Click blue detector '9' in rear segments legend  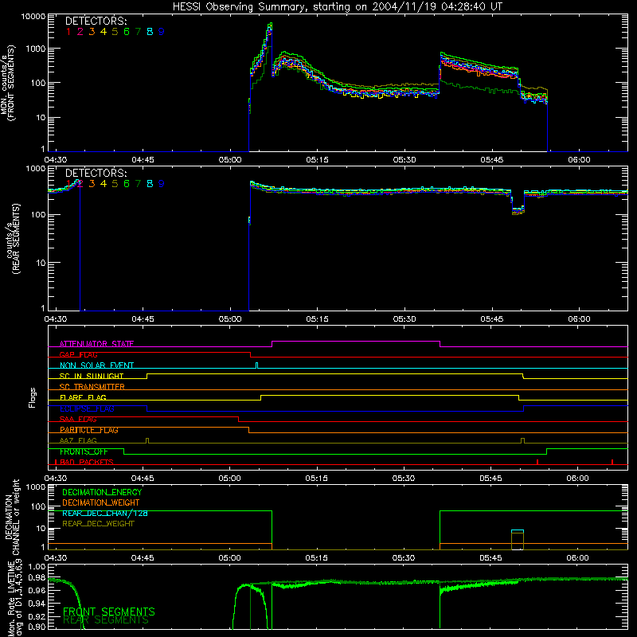pos(162,184)
